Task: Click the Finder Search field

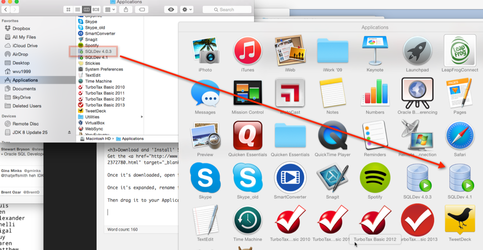Action: [x=227, y=10]
